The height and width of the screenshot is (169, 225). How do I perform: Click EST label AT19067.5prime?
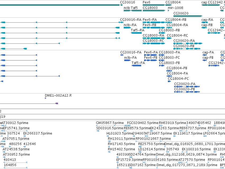(x=158, y=133)
